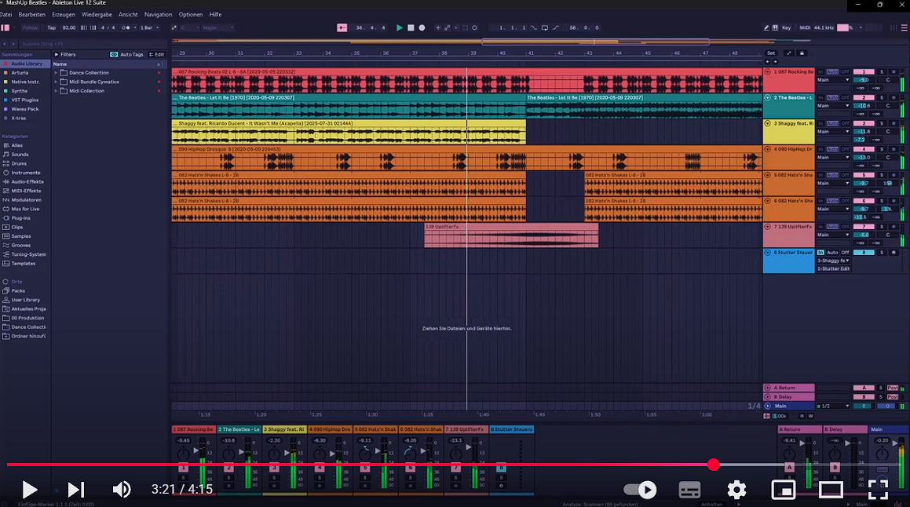Toggle the Draw Mode pencil icon
This screenshot has width=910, height=507.
click(766, 27)
